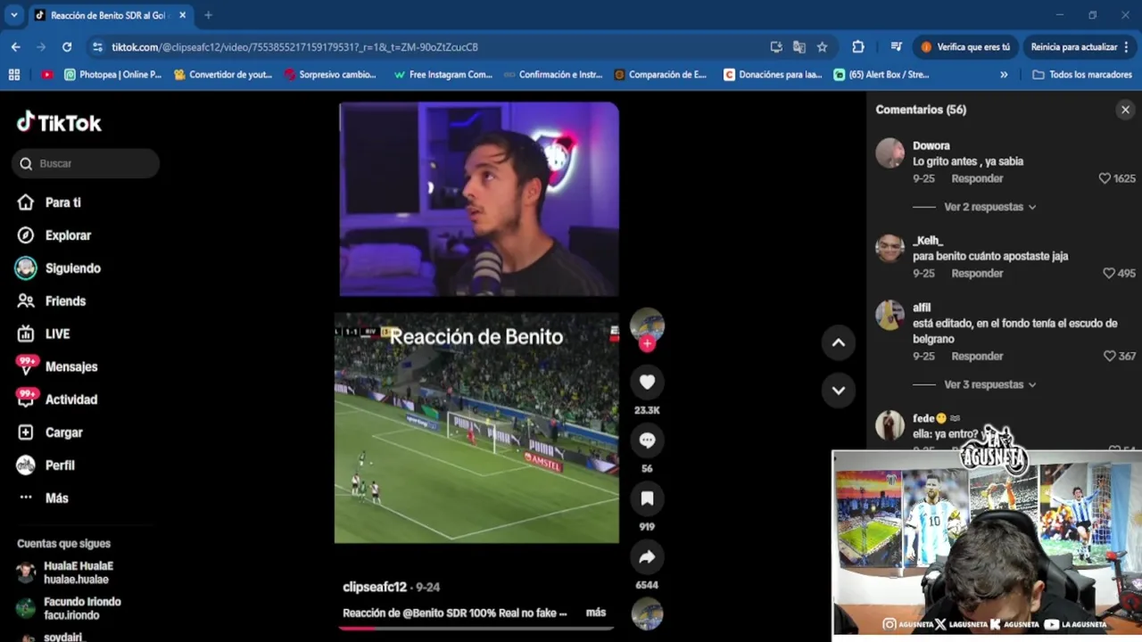Go to Siguiendo feed
The width and height of the screenshot is (1142, 642).
click(x=60, y=268)
